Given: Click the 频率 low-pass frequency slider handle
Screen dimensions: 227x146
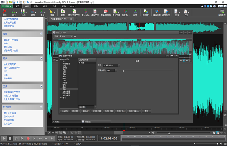Looking at the screenshot, I should (123, 70).
